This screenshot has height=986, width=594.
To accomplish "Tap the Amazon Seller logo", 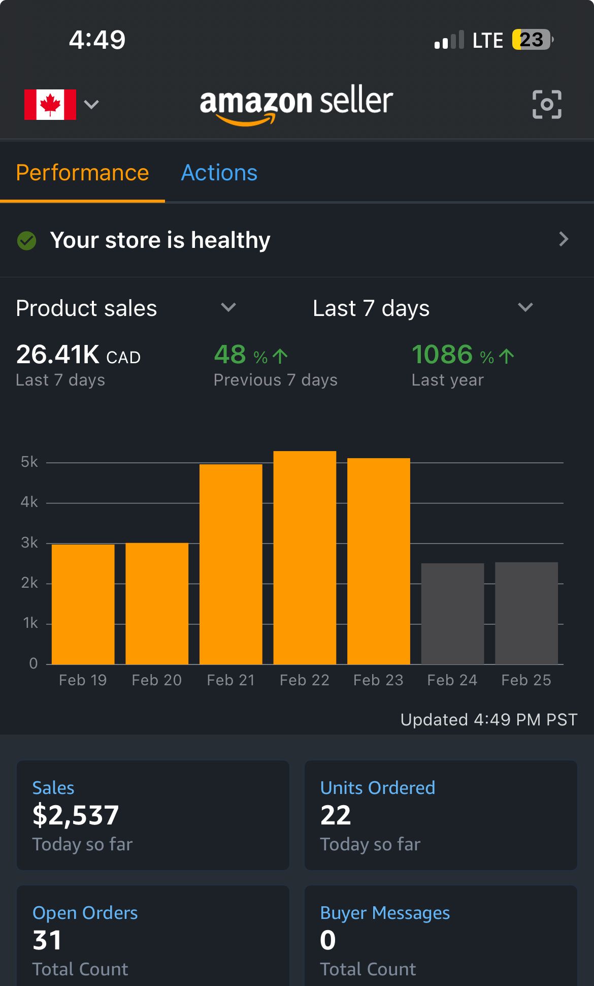I will (296, 104).
